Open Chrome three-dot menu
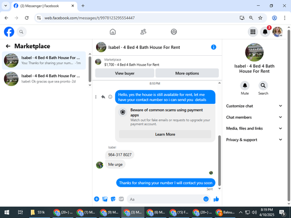Viewport: 291px width, 218px height. click(x=285, y=18)
